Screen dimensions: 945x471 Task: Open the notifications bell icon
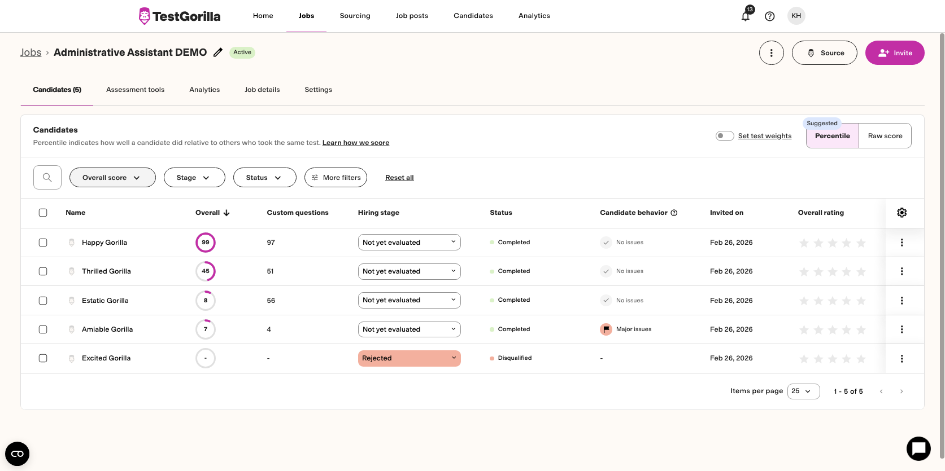(x=745, y=16)
